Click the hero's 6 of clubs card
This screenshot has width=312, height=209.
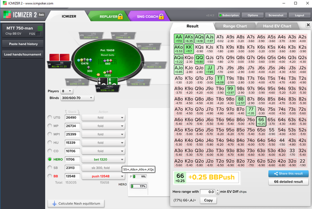[x=113, y=81]
